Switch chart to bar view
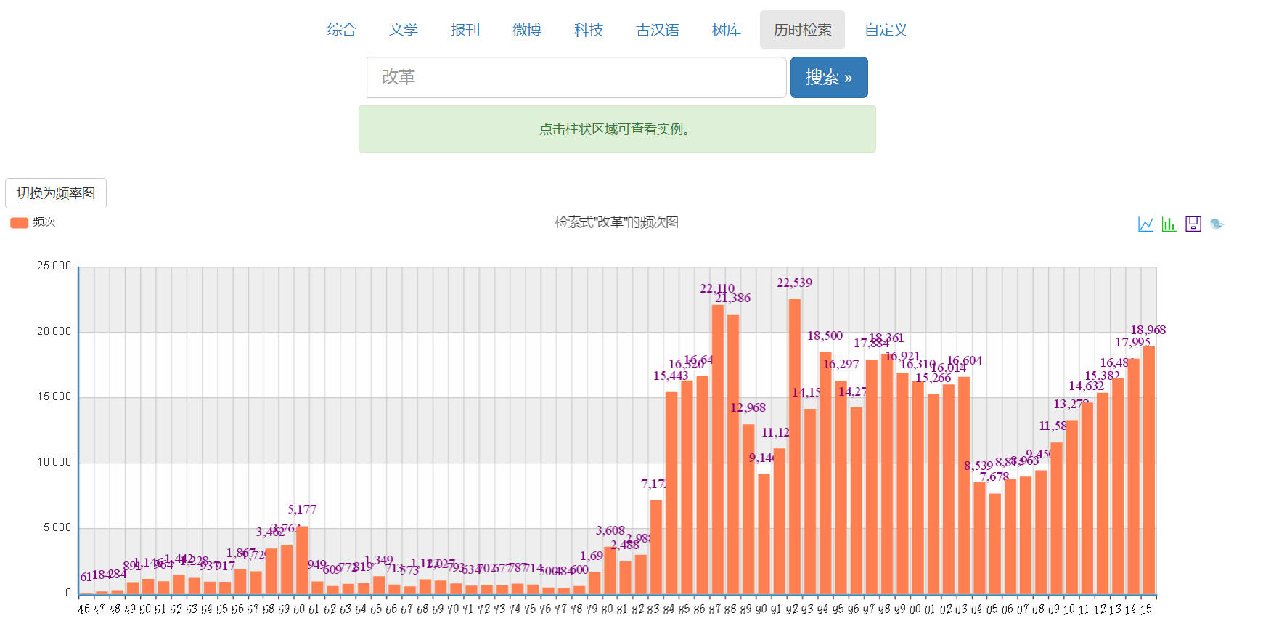This screenshot has height=637, width=1271. coord(1169,224)
